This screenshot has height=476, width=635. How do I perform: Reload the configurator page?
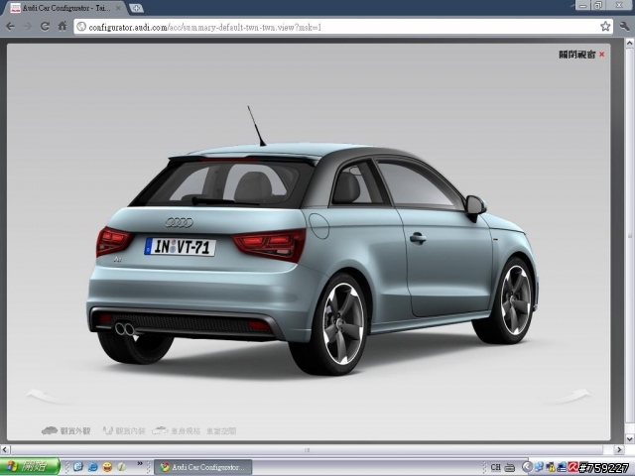pyautogui.click(x=45, y=27)
